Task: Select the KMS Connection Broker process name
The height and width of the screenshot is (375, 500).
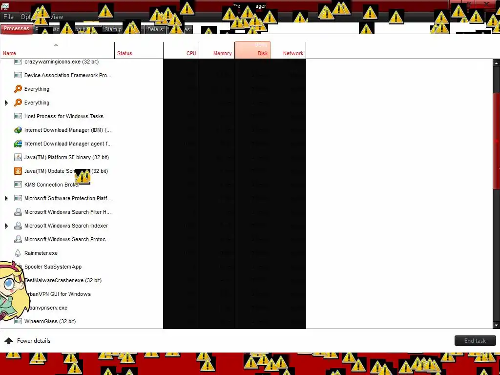Action: tap(52, 185)
